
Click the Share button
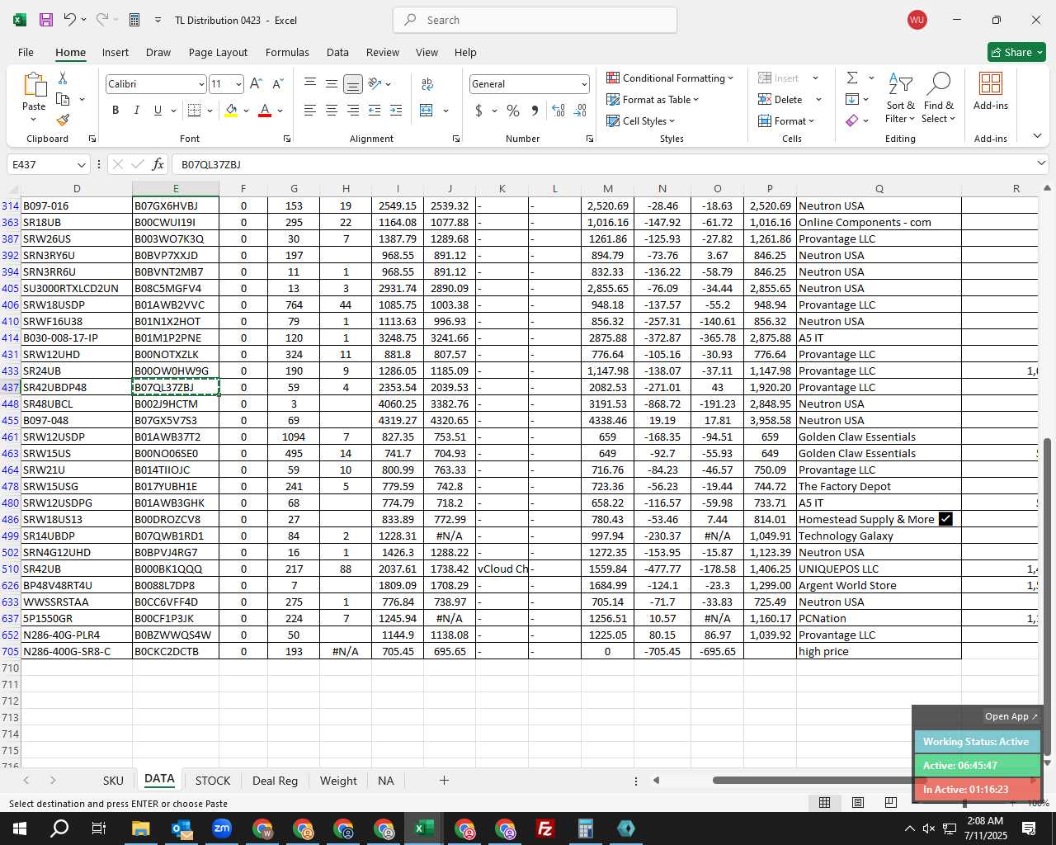(x=1016, y=52)
